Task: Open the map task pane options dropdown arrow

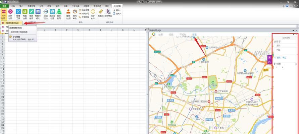Action: 293,30
